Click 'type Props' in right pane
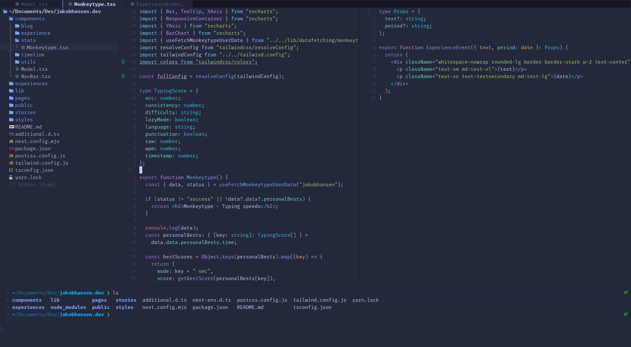 pyautogui.click(x=394, y=11)
